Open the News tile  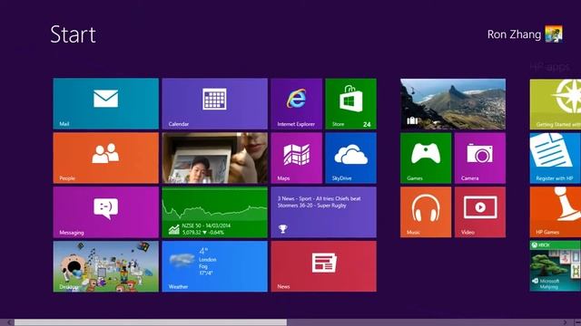[x=323, y=266]
